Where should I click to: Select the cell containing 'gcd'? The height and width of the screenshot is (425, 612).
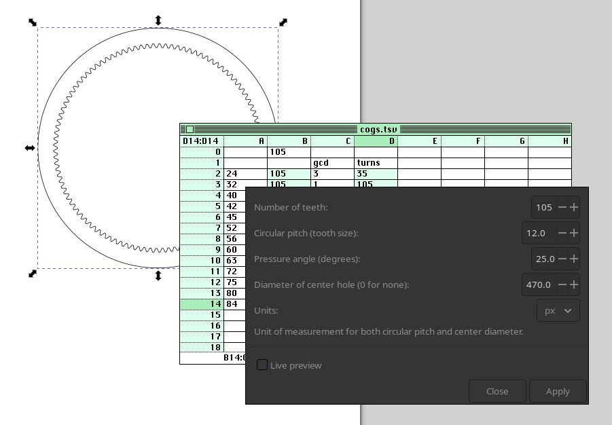(x=332, y=163)
